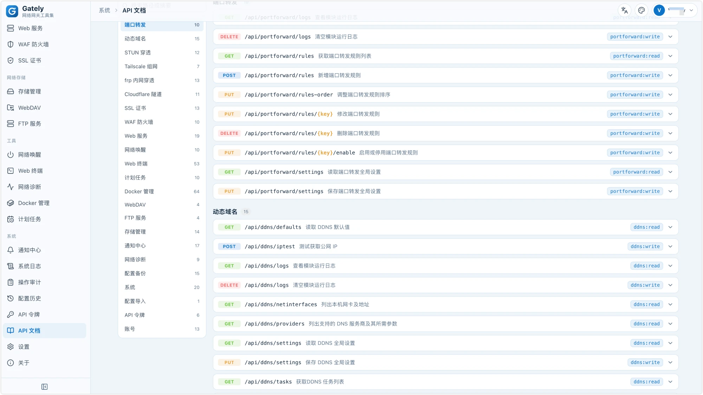Open the user account dropdown
703x395 pixels.
click(675, 11)
